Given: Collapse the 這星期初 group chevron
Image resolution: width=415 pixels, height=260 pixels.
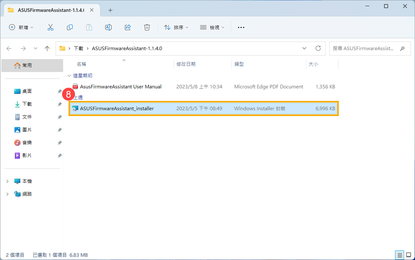Looking at the screenshot, I should click(69, 76).
